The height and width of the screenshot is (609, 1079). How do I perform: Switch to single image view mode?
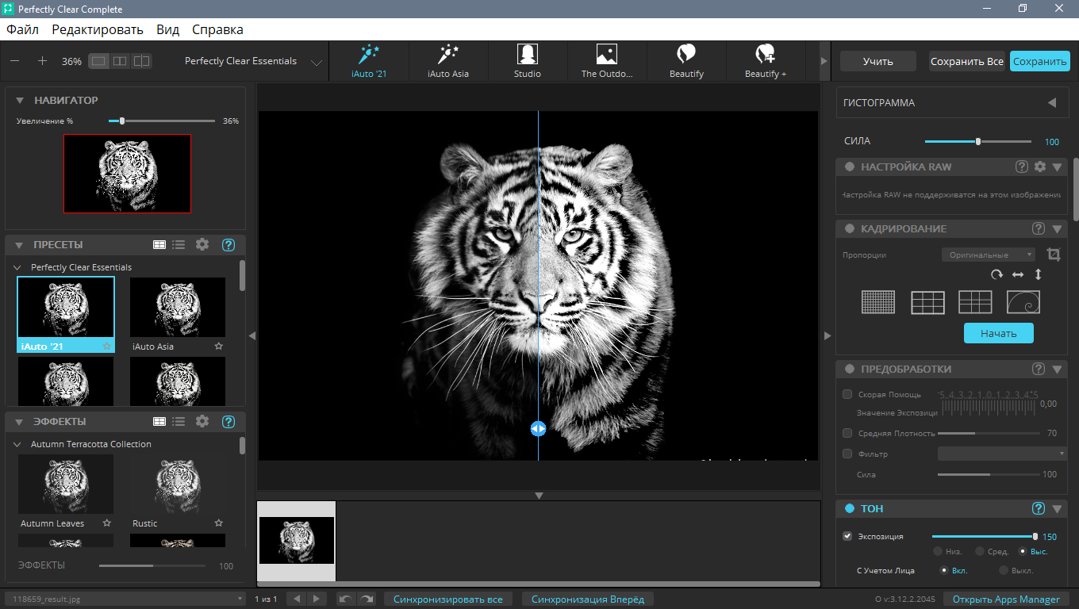point(98,61)
